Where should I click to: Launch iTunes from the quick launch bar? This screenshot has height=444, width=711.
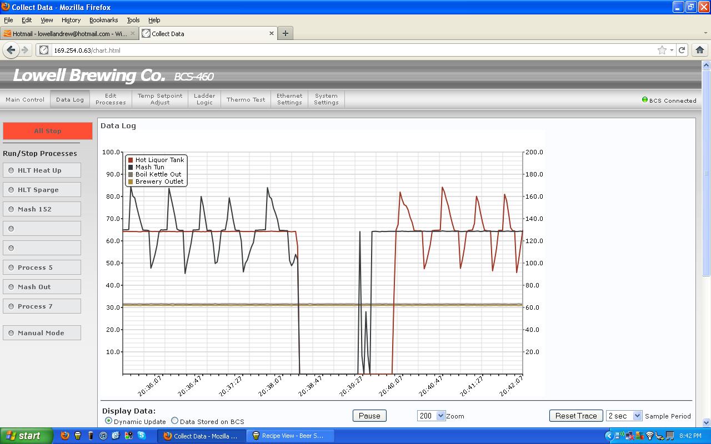pyautogui.click(x=103, y=436)
